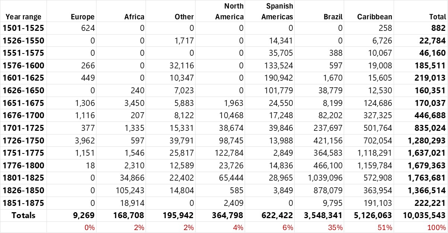The height and width of the screenshot is (233, 448).
Task: Select the Caribbean total 5,126,063
Action: pyautogui.click(x=369, y=216)
